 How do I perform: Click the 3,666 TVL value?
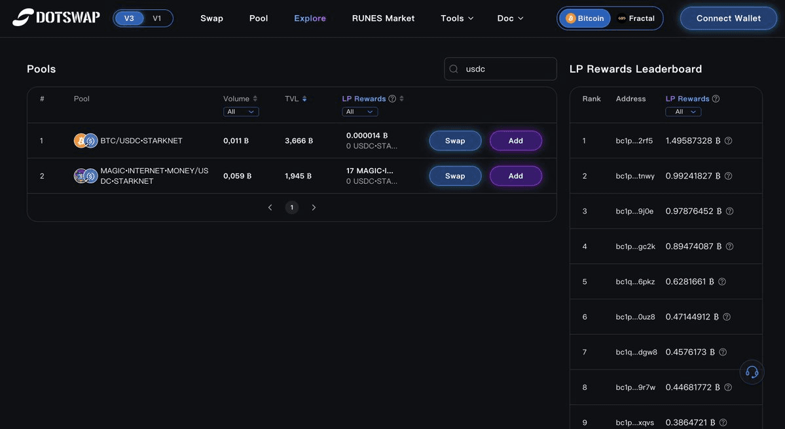299,141
